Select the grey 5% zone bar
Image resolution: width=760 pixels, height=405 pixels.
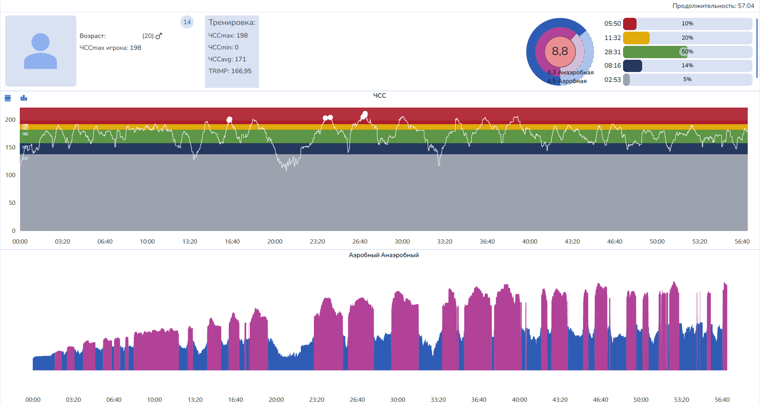(627, 79)
